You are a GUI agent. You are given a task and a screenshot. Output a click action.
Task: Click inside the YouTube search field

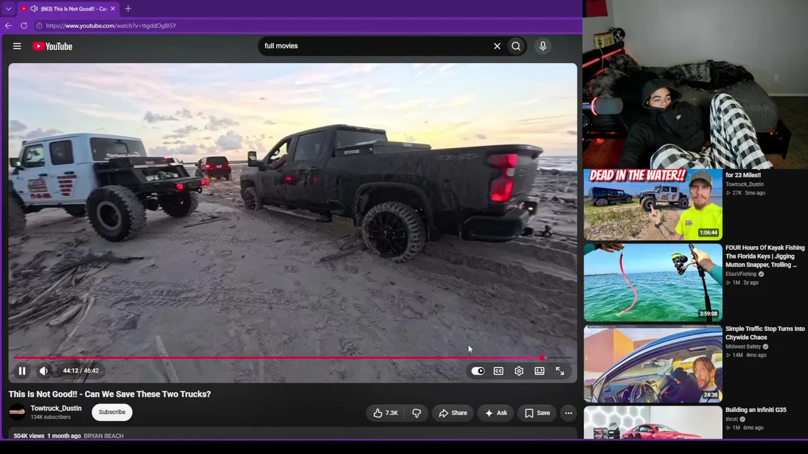click(376, 46)
